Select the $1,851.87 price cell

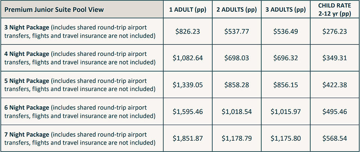click(188, 138)
